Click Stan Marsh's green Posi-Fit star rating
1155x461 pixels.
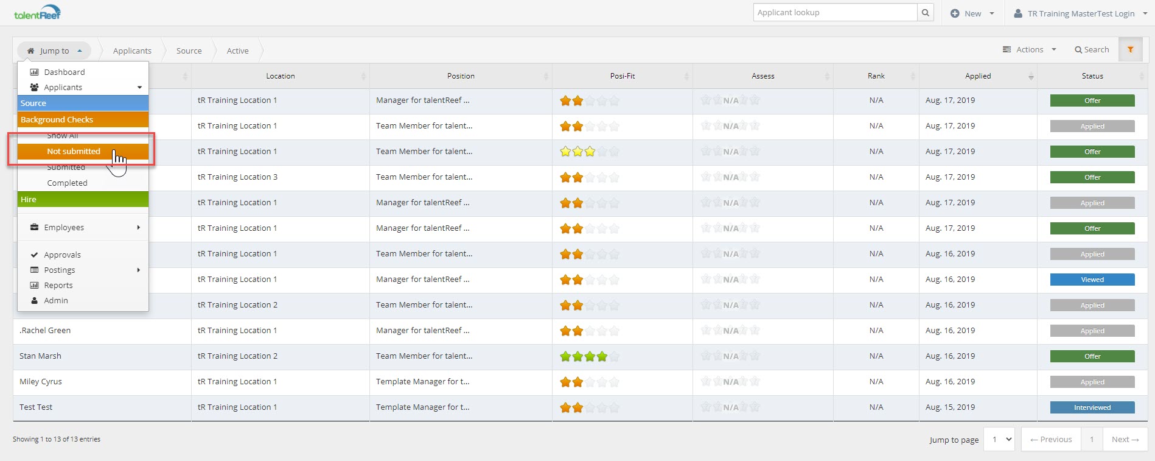pyautogui.click(x=584, y=356)
